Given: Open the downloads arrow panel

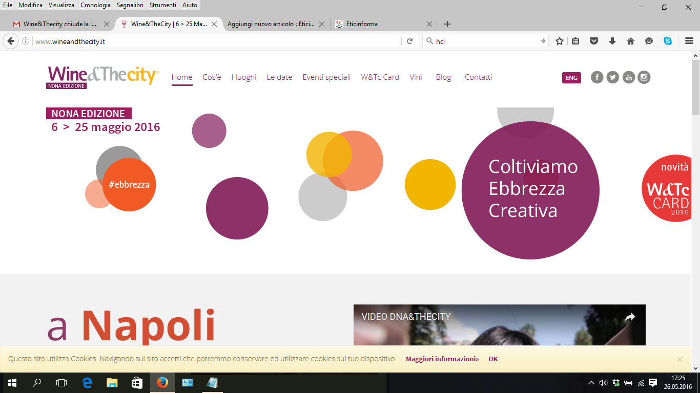Looking at the screenshot, I should tap(612, 41).
